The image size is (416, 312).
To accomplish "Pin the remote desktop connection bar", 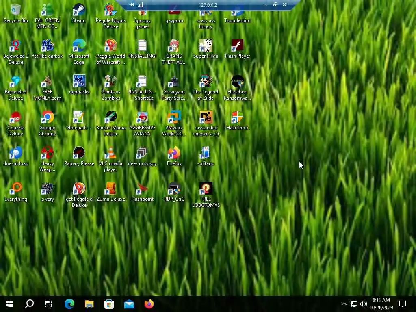I will [x=132, y=5].
